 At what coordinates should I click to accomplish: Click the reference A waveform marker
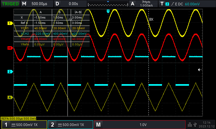(10, 98)
